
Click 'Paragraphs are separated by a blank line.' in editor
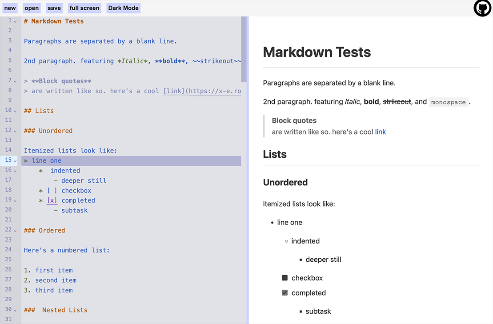pos(100,41)
